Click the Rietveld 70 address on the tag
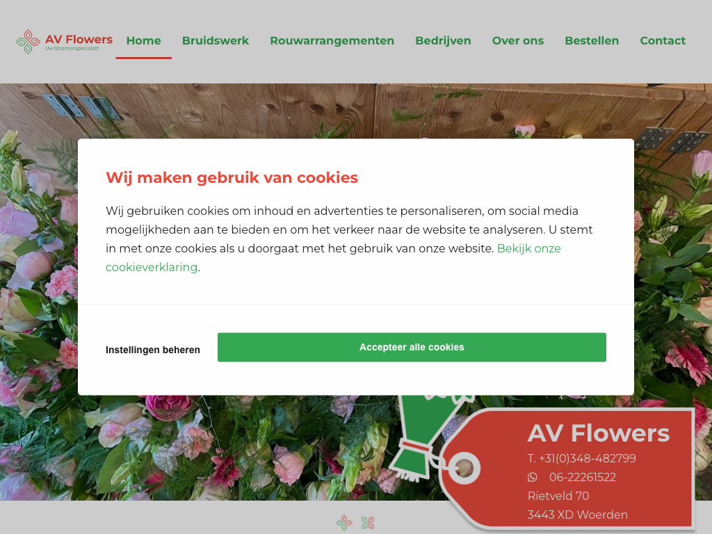Image resolution: width=712 pixels, height=534 pixels. click(x=558, y=496)
